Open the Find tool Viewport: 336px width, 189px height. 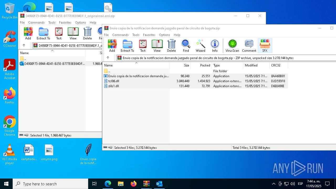[186, 46]
